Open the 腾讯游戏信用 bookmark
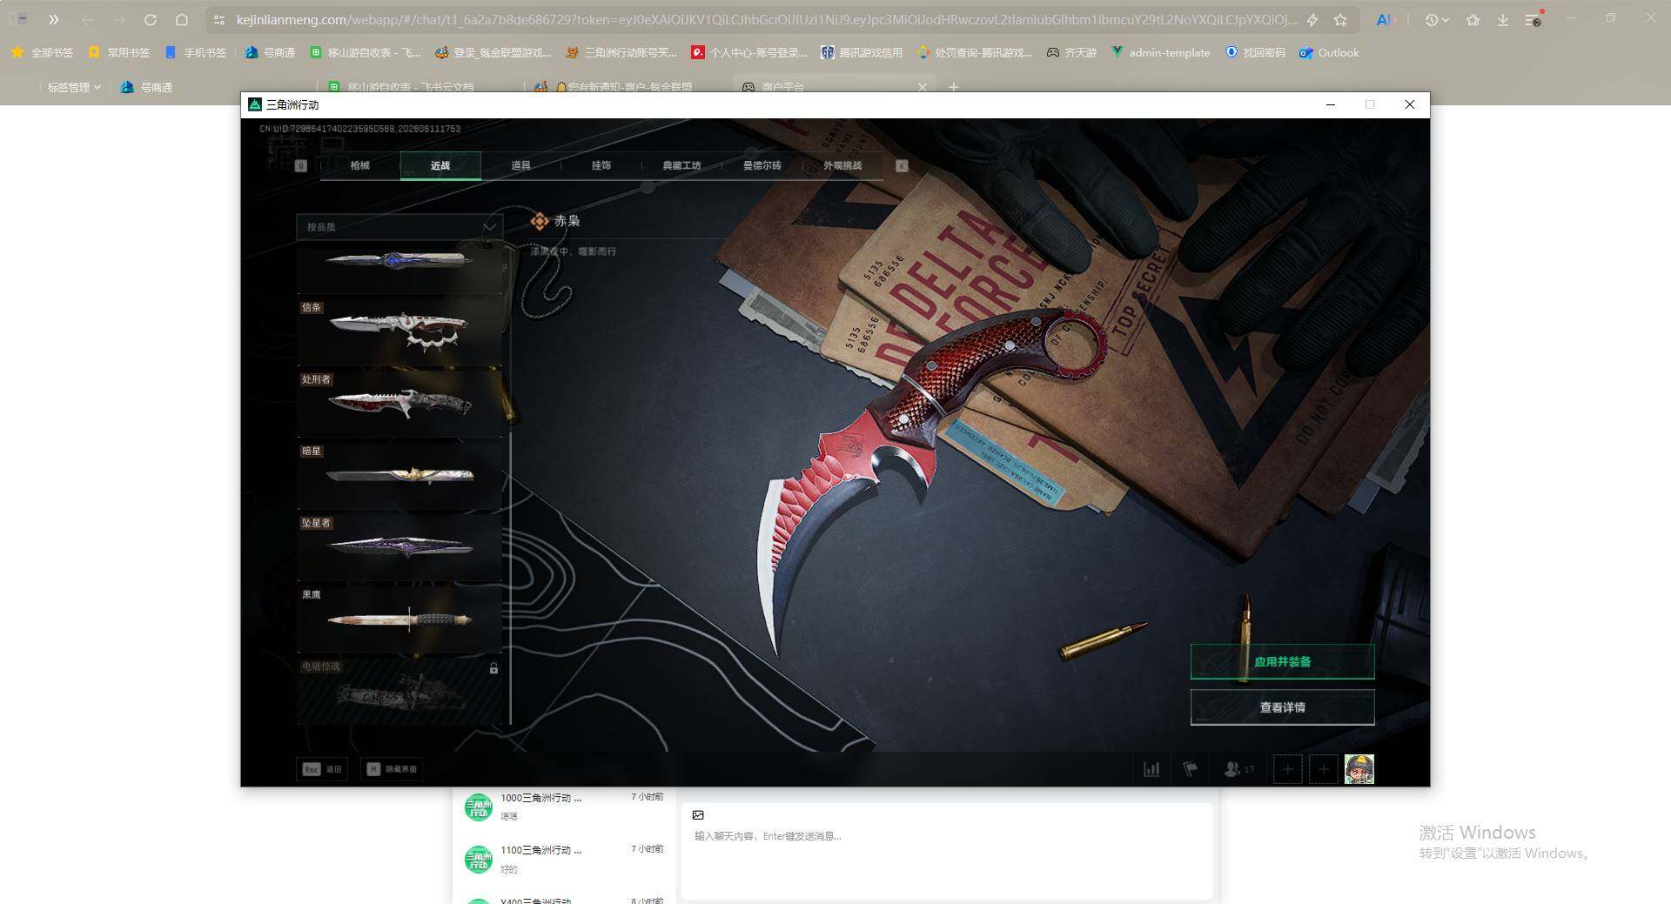The height and width of the screenshot is (904, 1671). pos(862,52)
